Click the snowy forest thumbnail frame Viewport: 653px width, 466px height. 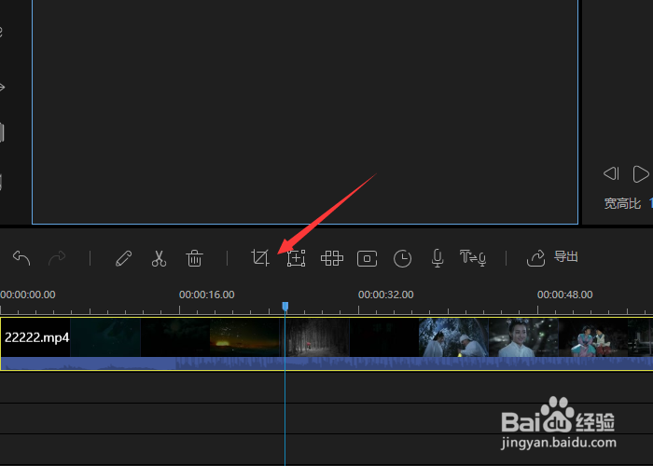click(x=317, y=337)
